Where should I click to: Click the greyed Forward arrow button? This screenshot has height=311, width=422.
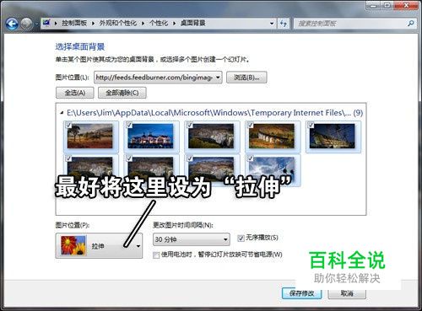[x=27, y=24]
